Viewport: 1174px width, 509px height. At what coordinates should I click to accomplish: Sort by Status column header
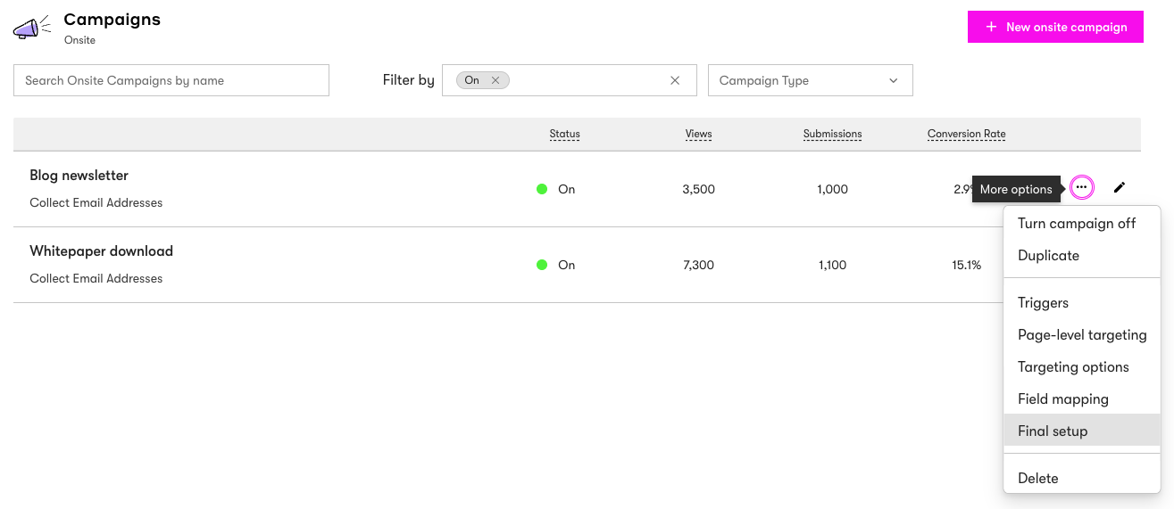click(564, 134)
